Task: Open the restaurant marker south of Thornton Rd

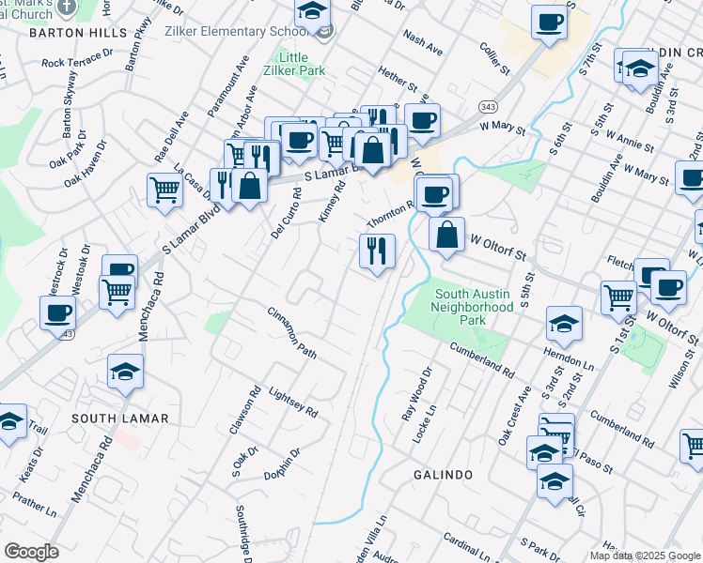Action: 378,254
